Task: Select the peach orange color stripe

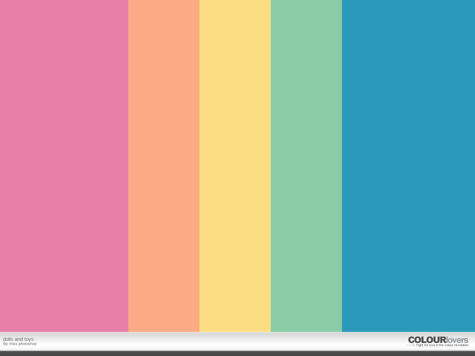Action: click(x=164, y=166)
